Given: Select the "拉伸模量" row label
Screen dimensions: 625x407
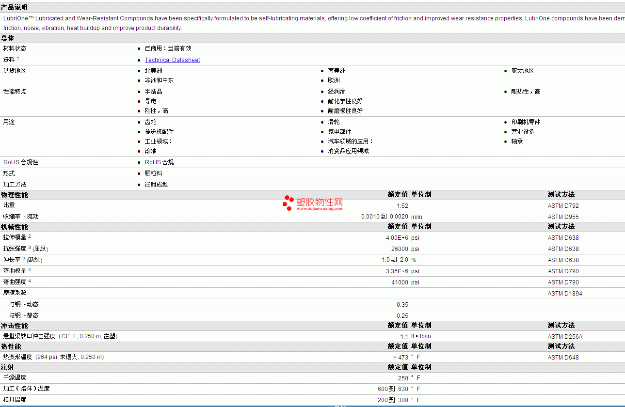Looking at the screenshot, I should tap(15, 237).
